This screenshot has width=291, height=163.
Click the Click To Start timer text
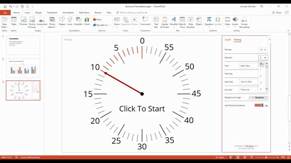[x=142, y=109]
